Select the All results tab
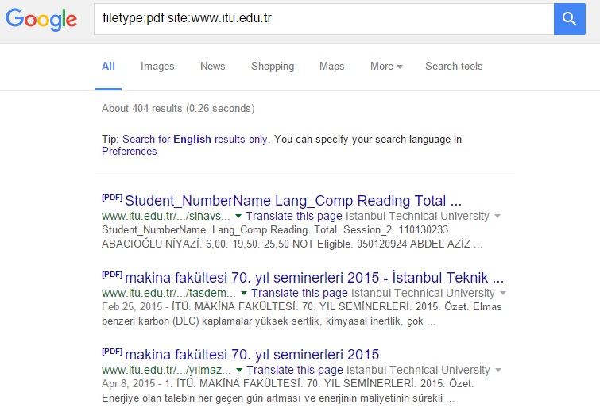Viewport: 600px width, 419px height. (x=108, y=67)
